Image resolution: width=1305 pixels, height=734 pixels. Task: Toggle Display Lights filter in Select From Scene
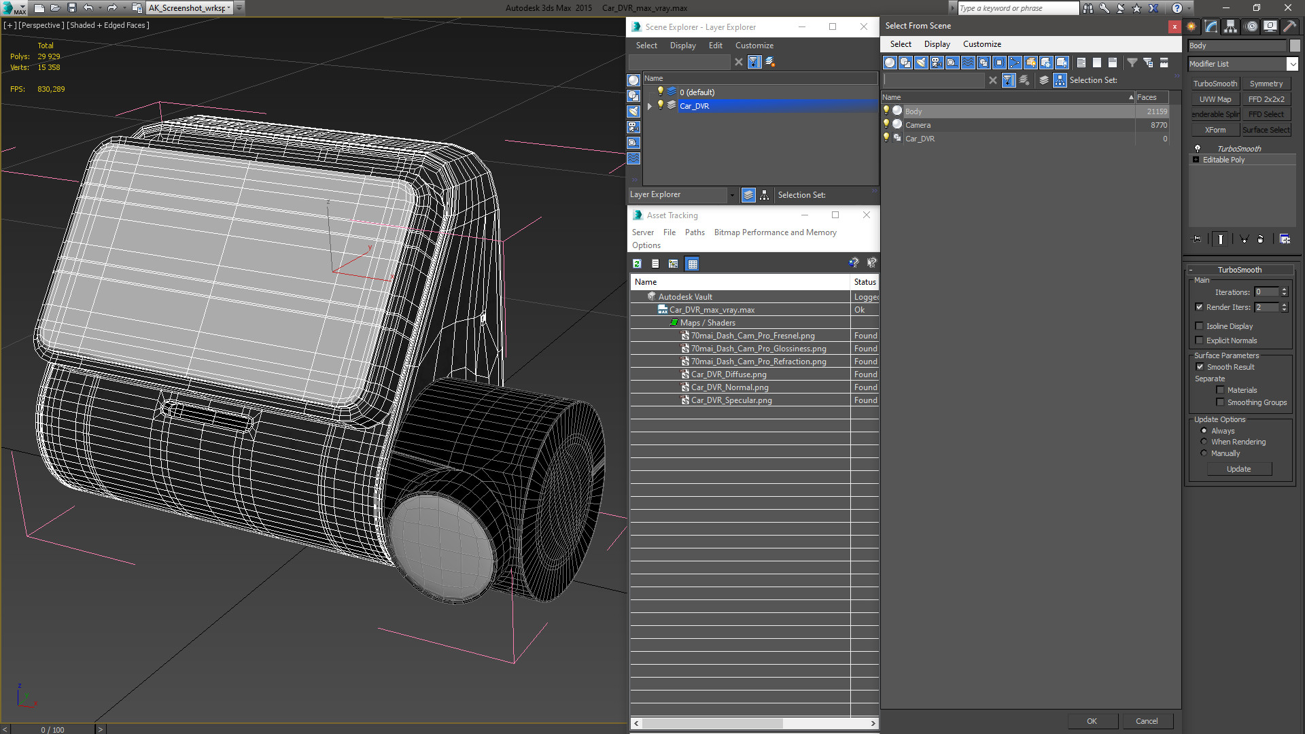pos(921,63)
